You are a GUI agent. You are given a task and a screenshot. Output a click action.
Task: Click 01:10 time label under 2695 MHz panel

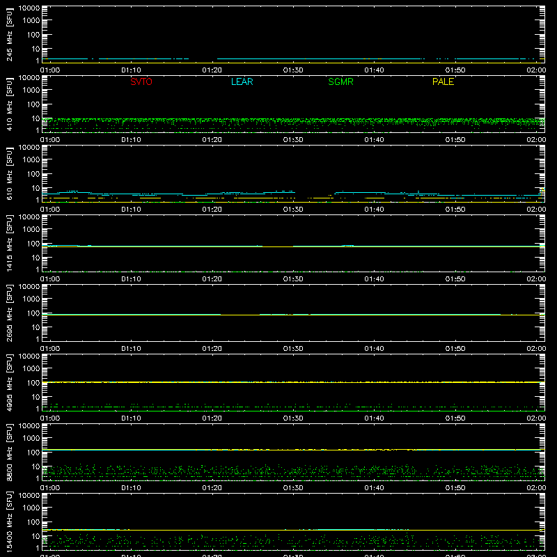[x=131, y=349]
